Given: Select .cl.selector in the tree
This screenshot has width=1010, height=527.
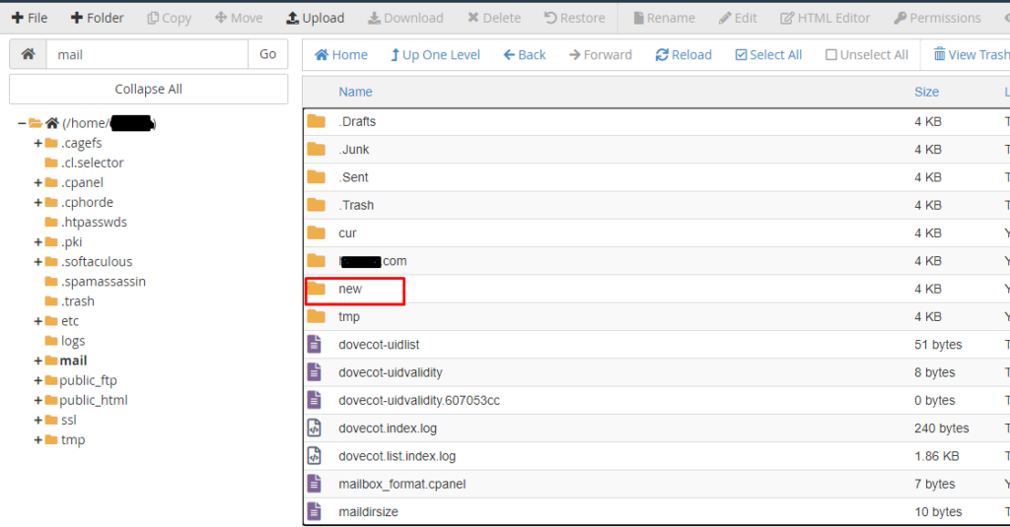Looking at the screenshot, I should [x=92, y=163].
